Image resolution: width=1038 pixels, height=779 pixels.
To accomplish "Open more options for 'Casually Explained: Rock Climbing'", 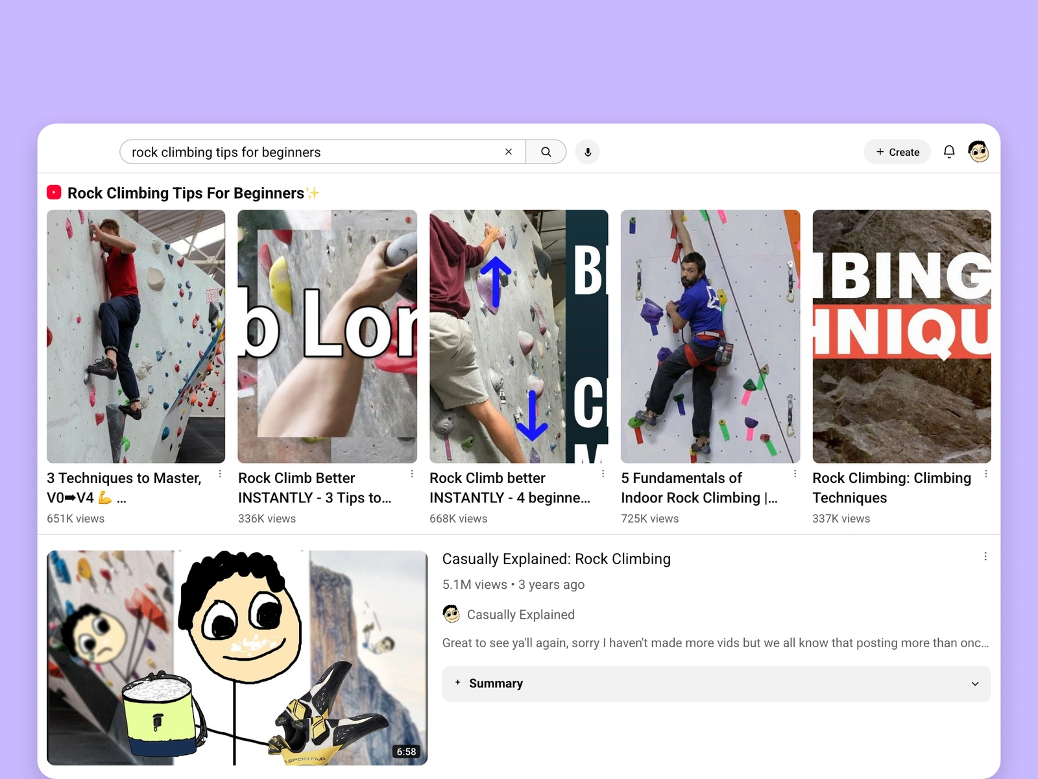I will tap(985, 556).
